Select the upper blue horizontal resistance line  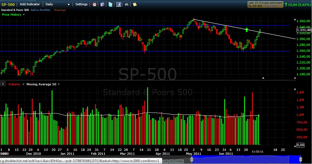(145, 25)
